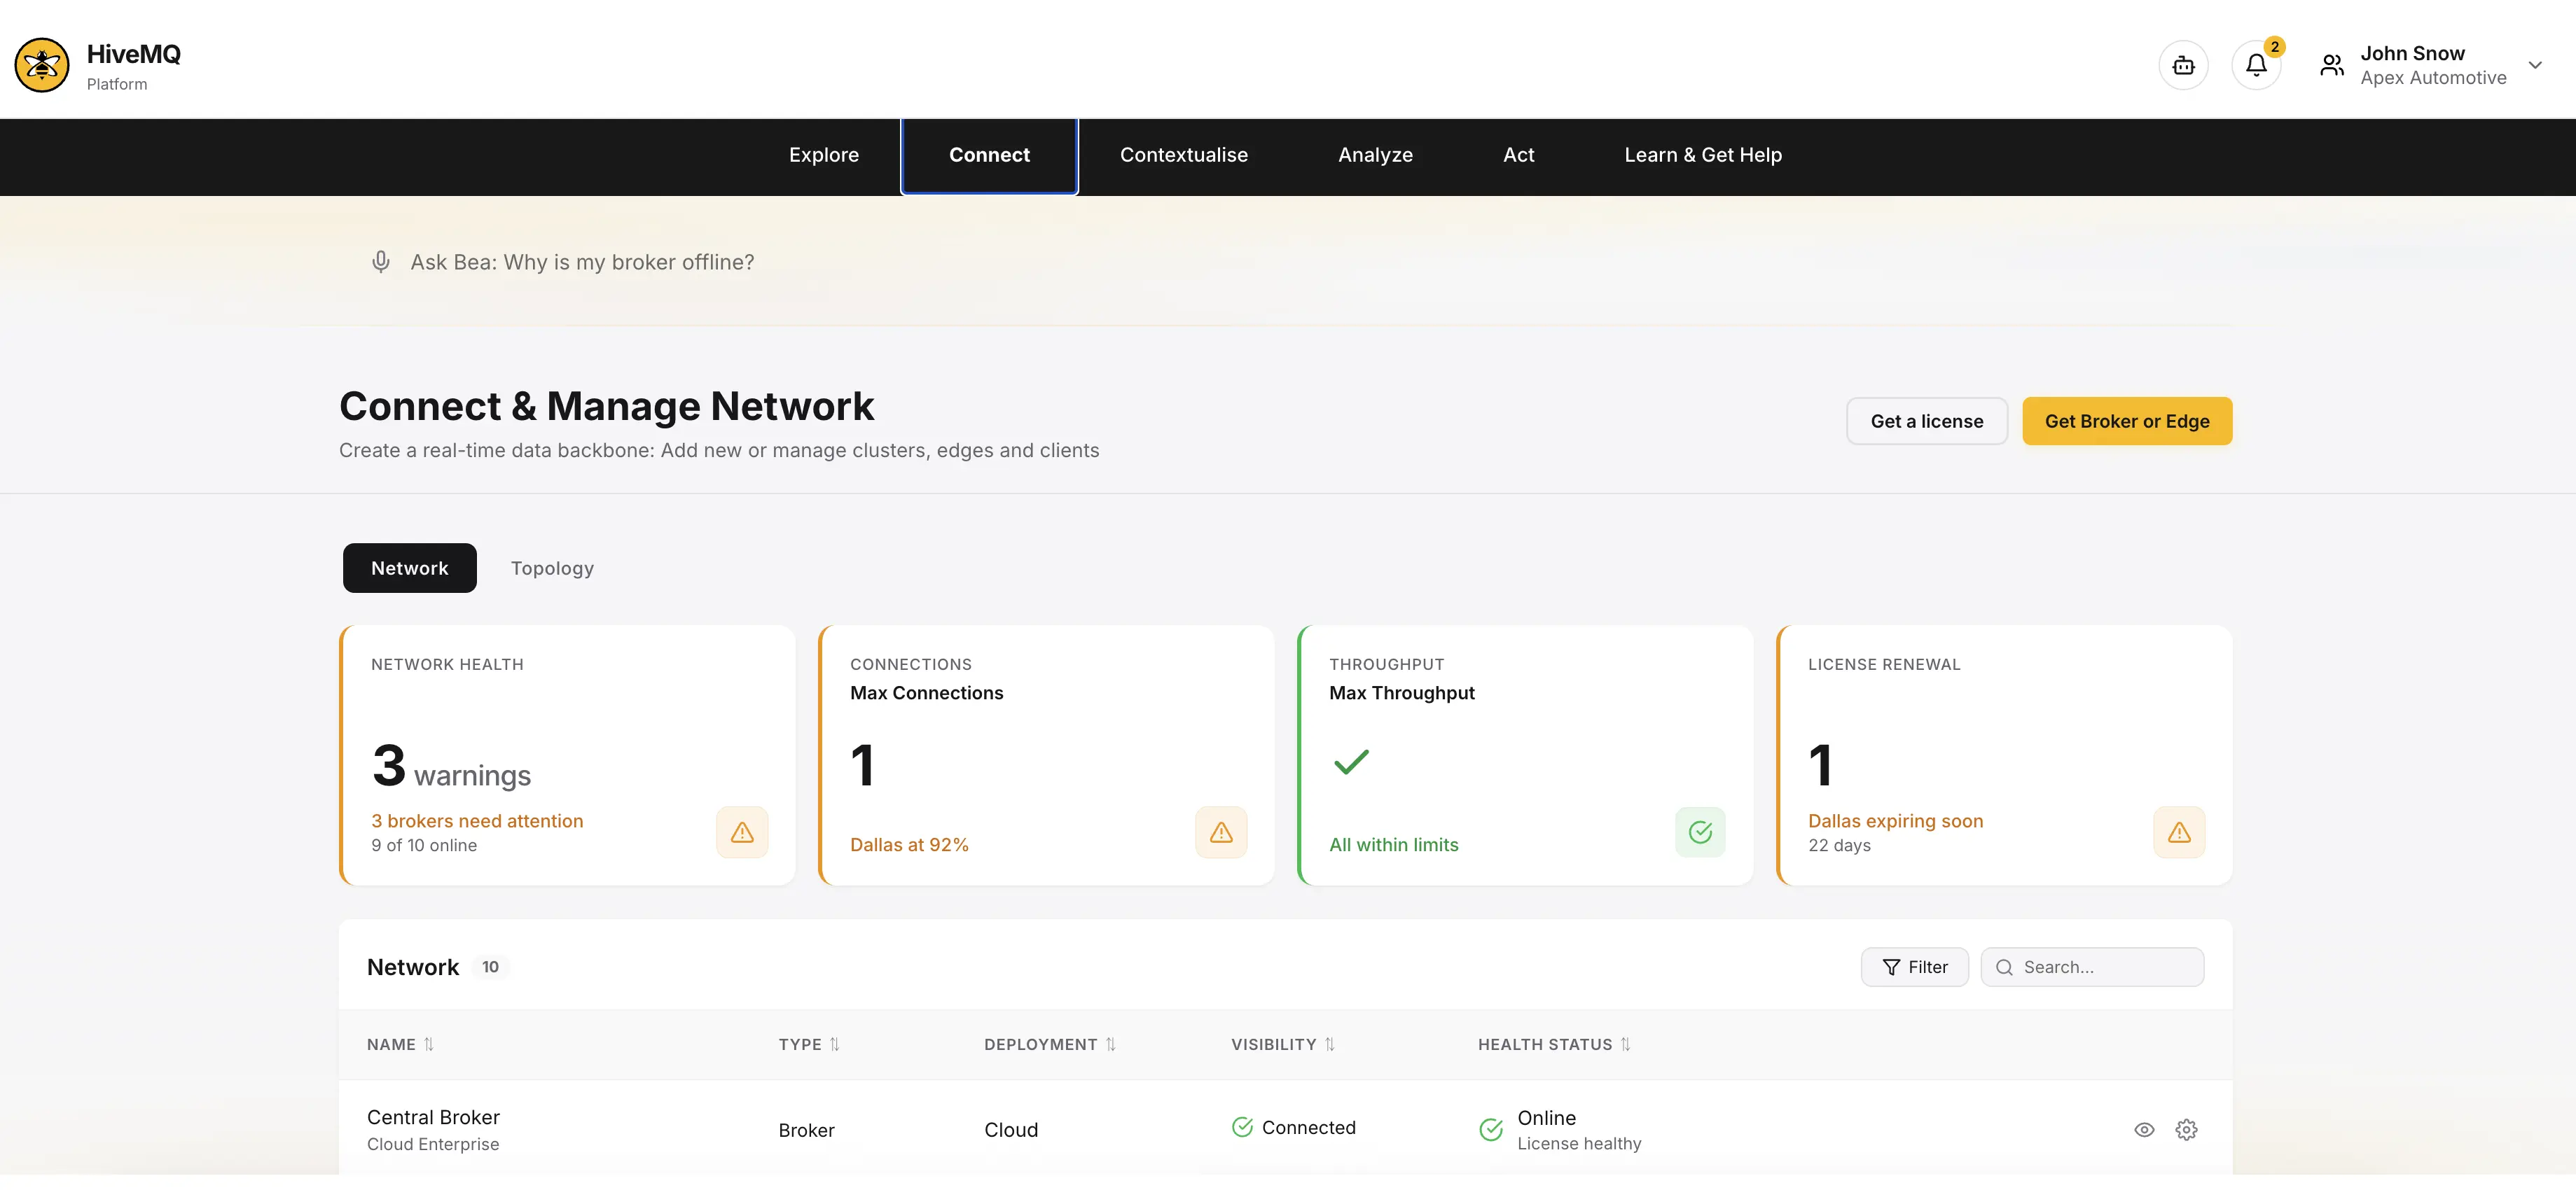Sort by Deployment column arrows
Image resolution: width=2576 pixels, height=1197 pixels.
coord(1110,1044)
